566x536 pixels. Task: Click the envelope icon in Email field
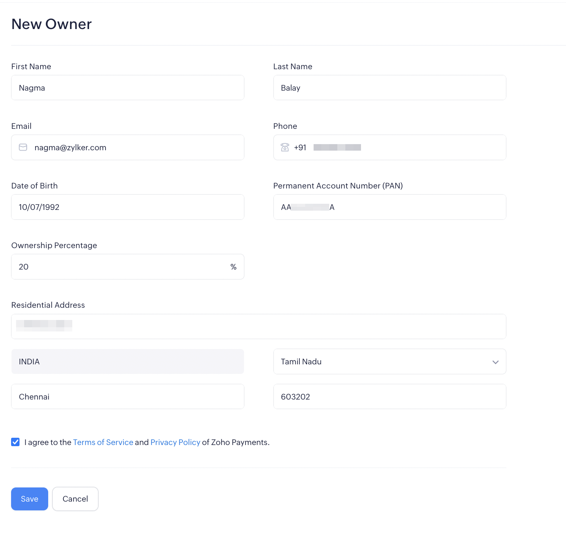(23, 148)
